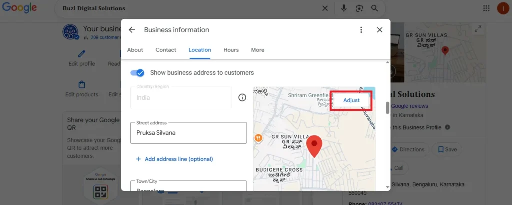The width and height of the screenshot is (512, 205).
Task: Click the dialog scrollbar down arrow
Action: click(388, 187)
